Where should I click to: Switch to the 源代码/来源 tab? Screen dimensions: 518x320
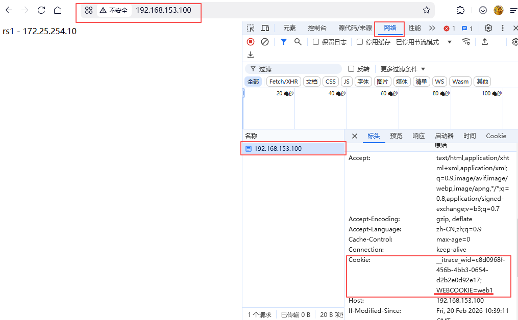coord(355,28)
